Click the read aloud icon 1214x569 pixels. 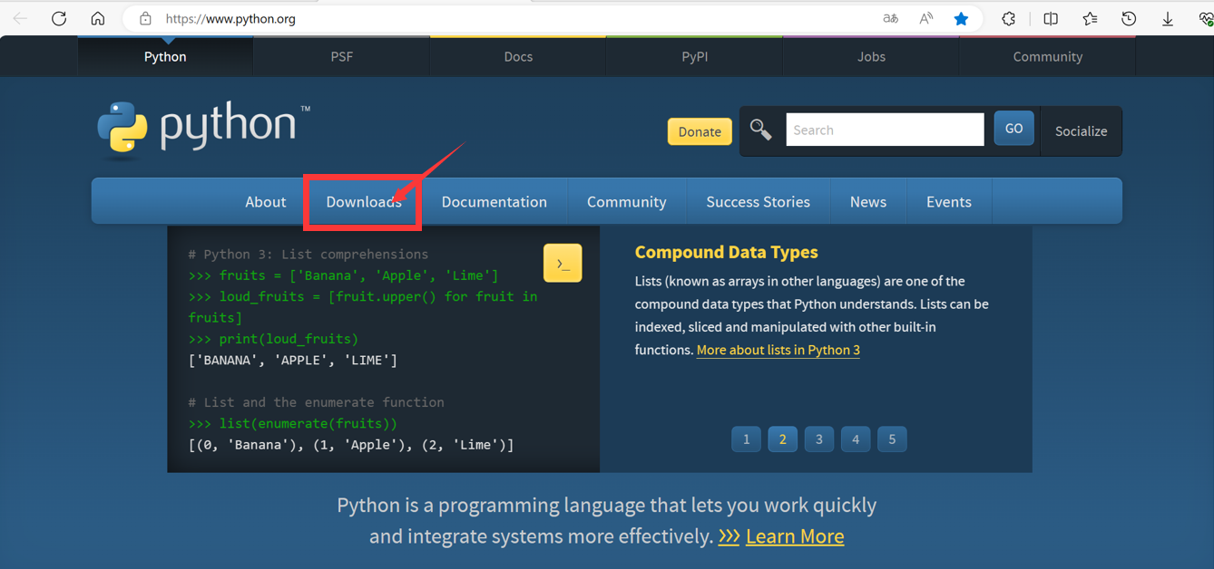tap(925, 18)
